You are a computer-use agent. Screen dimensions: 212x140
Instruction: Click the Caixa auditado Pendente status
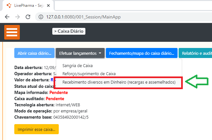click(x=55, y=99)
